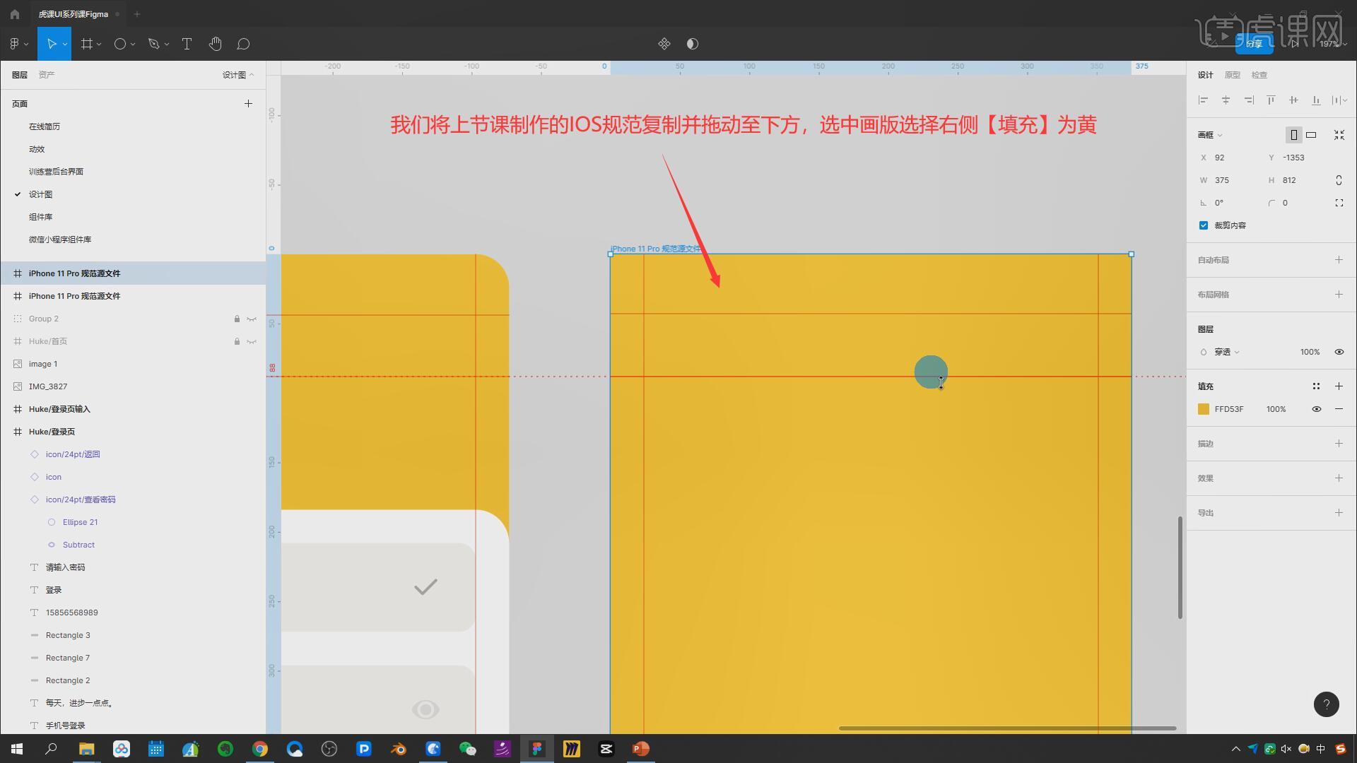Toggle layer opacity visibility eye
This screenshot has height=763, width=1357.
point(1339,352)
